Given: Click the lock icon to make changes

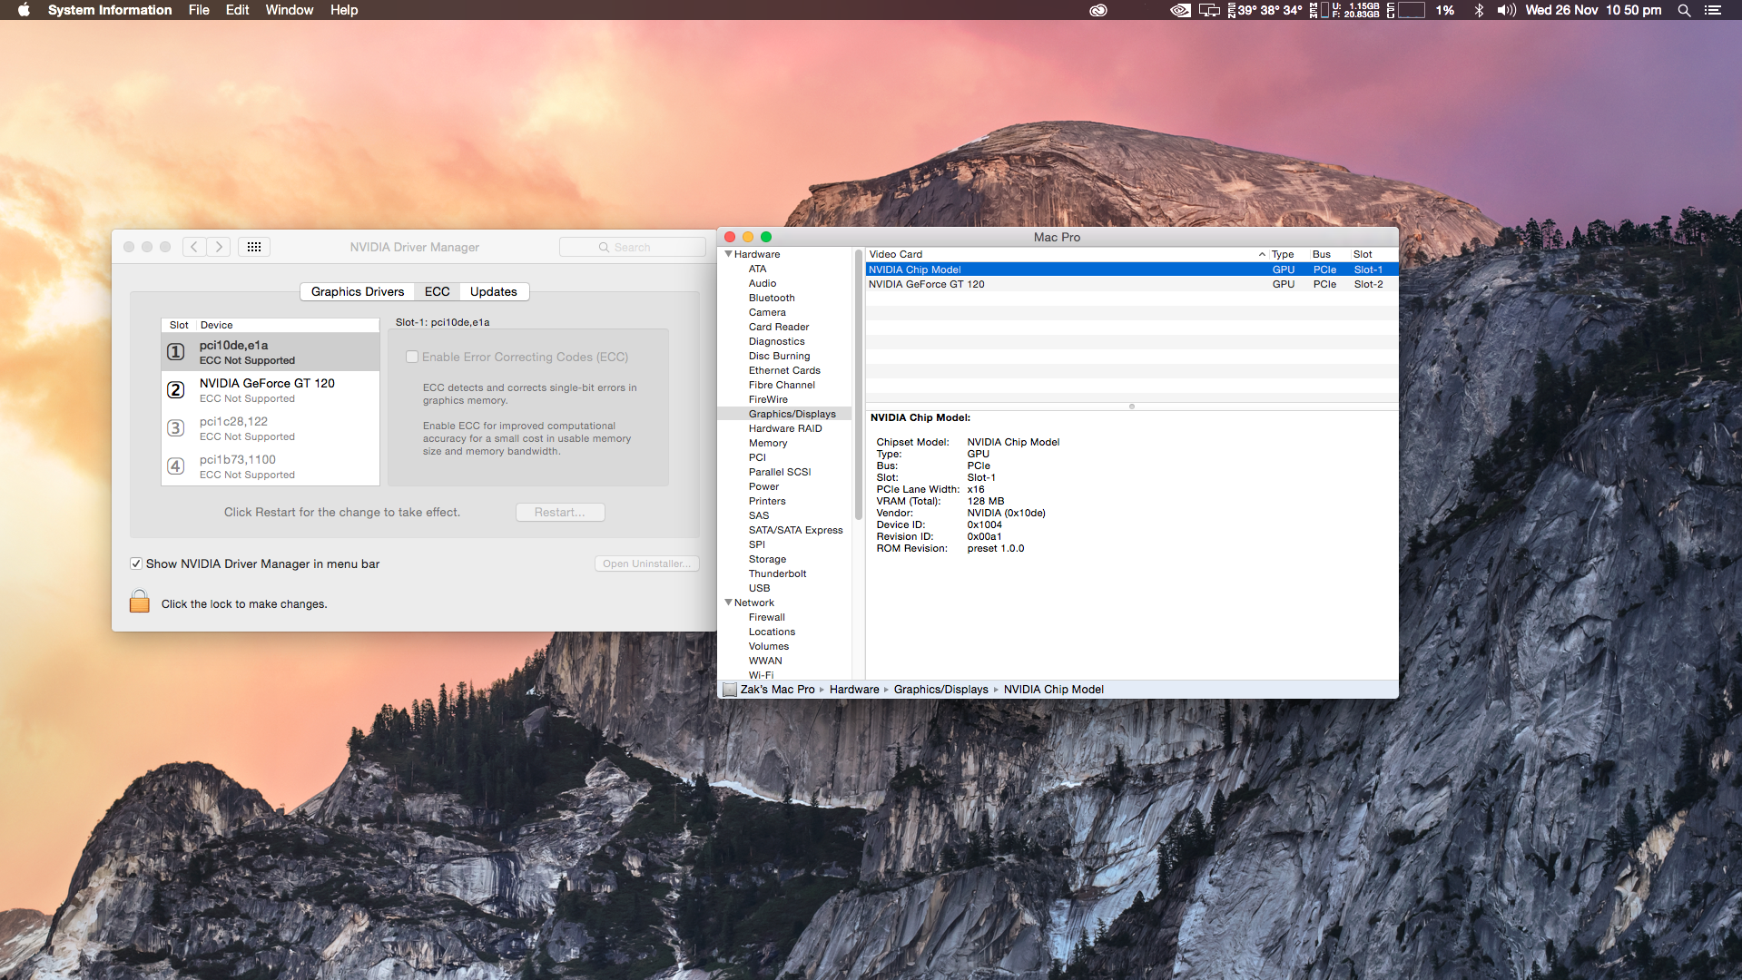Looking at the screenshot, I should point(139,602).
